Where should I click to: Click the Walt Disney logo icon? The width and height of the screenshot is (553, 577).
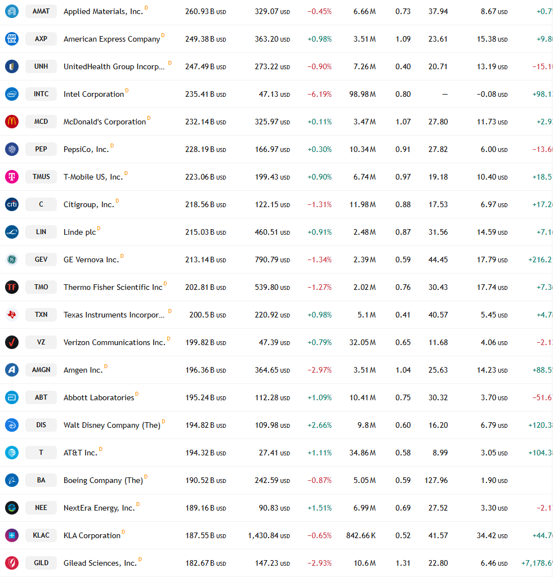tap(12, 425)
